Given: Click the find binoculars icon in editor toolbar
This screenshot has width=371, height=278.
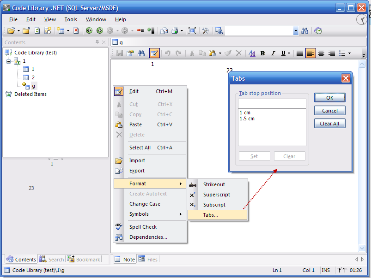Looking at the screenshot, I should [141, 53].
